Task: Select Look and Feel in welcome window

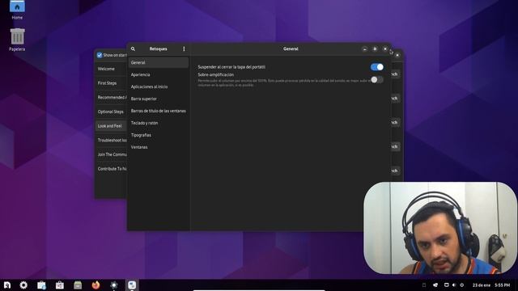Action: (112, 126)
